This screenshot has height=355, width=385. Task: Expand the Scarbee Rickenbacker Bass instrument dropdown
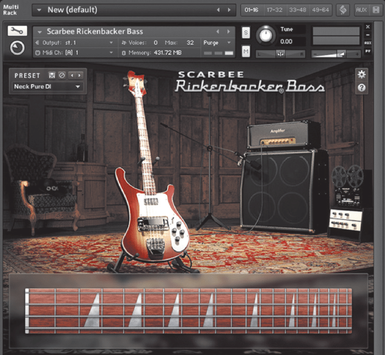pos(40,32)
